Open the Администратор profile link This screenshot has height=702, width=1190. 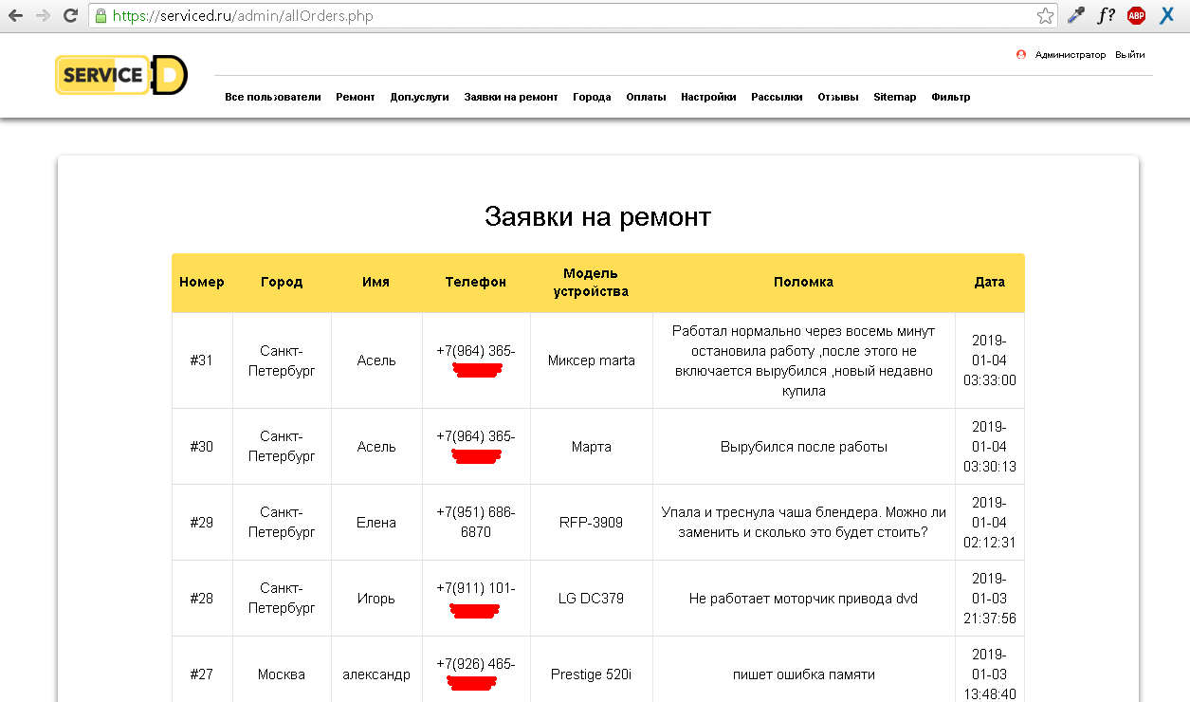(x=1071, y=55)
